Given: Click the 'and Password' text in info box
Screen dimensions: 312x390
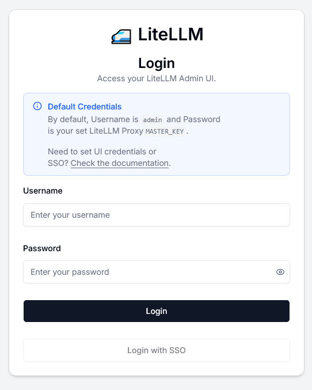Looking at the screenshot, I should [193, 119].
